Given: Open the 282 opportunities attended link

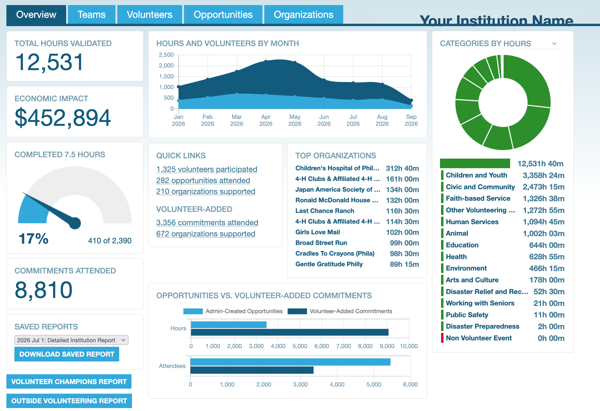Looking at the screenshot, I should (x=203, y=180).
